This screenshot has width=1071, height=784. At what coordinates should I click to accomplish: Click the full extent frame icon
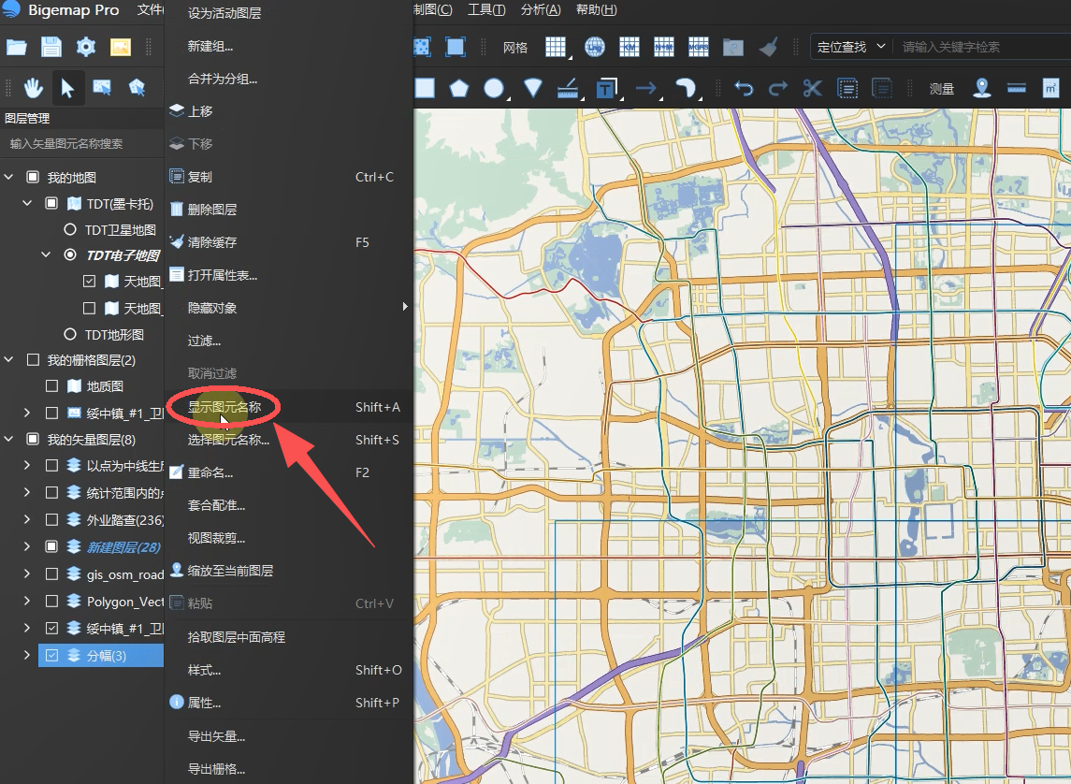pos(455,47)
